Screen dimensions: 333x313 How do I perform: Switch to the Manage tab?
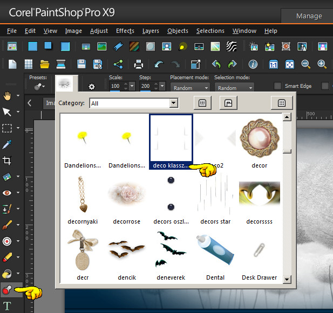pos(309,16)
